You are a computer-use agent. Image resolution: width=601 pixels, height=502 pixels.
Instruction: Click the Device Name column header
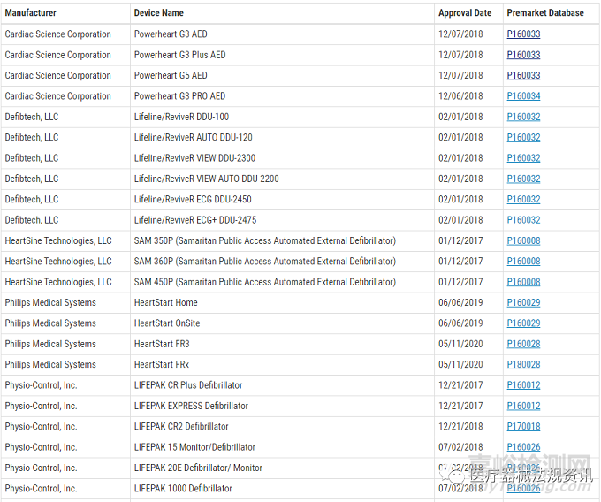(x=159, y=13)
